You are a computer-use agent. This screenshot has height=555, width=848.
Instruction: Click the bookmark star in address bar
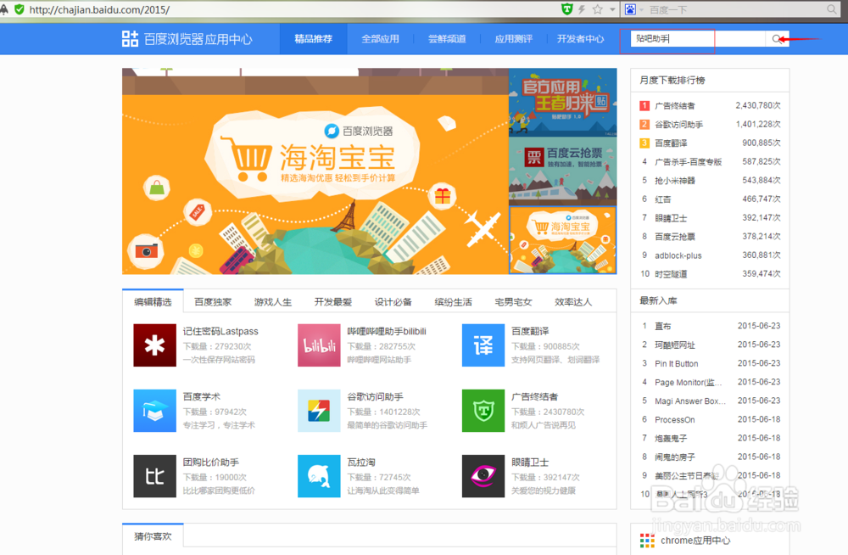(x=598, y=9)
